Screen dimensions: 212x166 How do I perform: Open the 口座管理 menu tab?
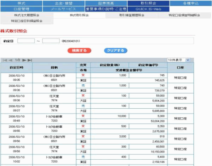click(x=21, y=9)
